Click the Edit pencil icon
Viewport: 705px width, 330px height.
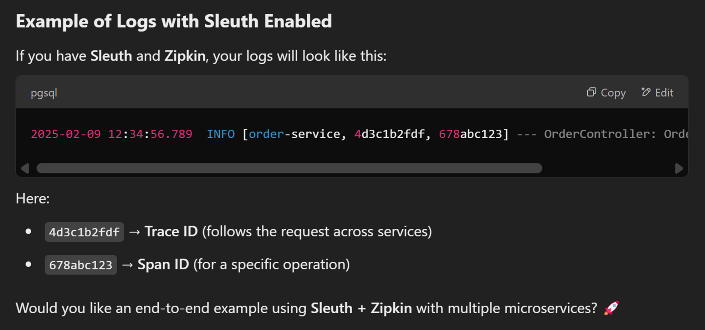coord(646,92)
